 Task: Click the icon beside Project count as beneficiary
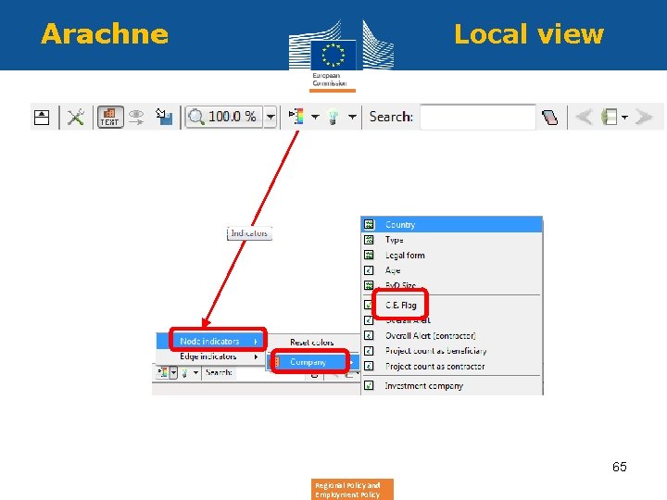pos(369,351)
